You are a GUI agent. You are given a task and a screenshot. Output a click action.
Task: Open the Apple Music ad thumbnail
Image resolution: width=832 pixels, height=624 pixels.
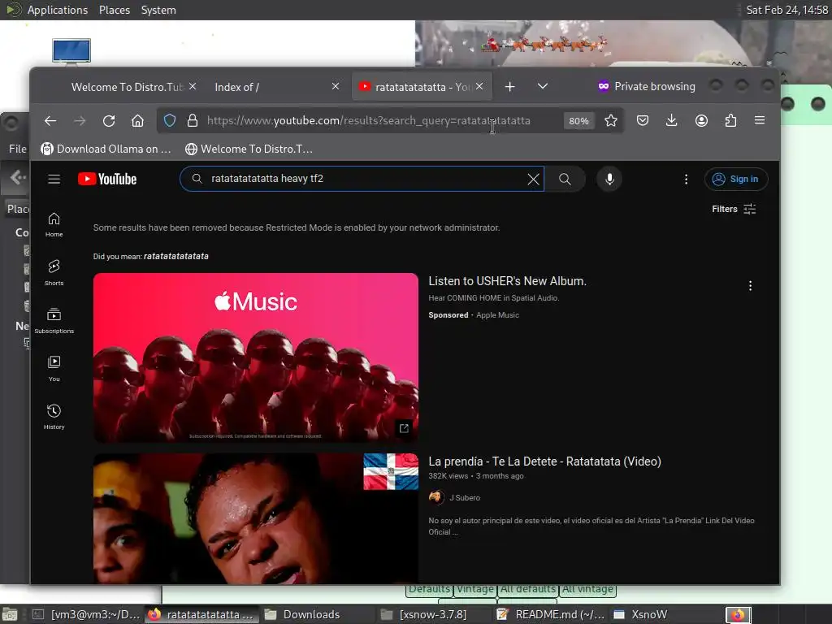(x=256, y=357)
